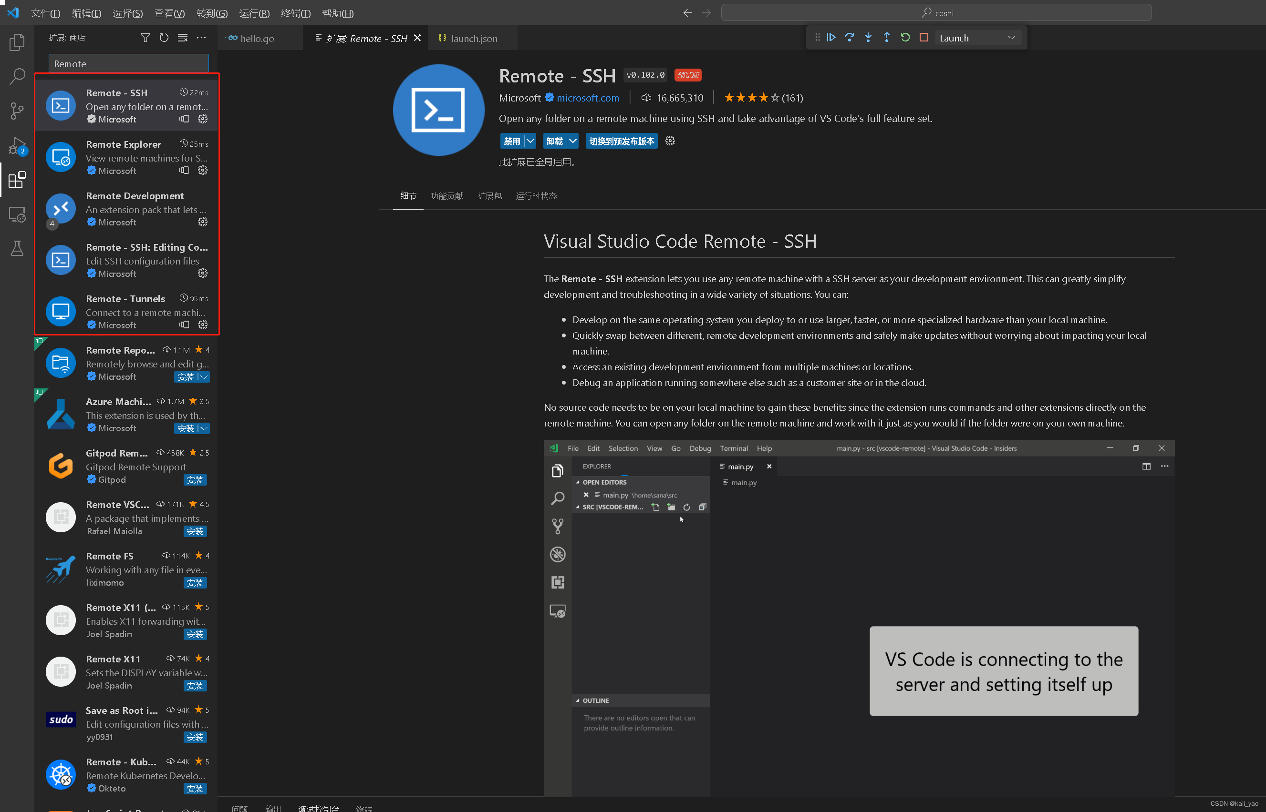1266x812 pixels.
Task: Click the Filter Extensions funnel icon
Action: point(145,38)
